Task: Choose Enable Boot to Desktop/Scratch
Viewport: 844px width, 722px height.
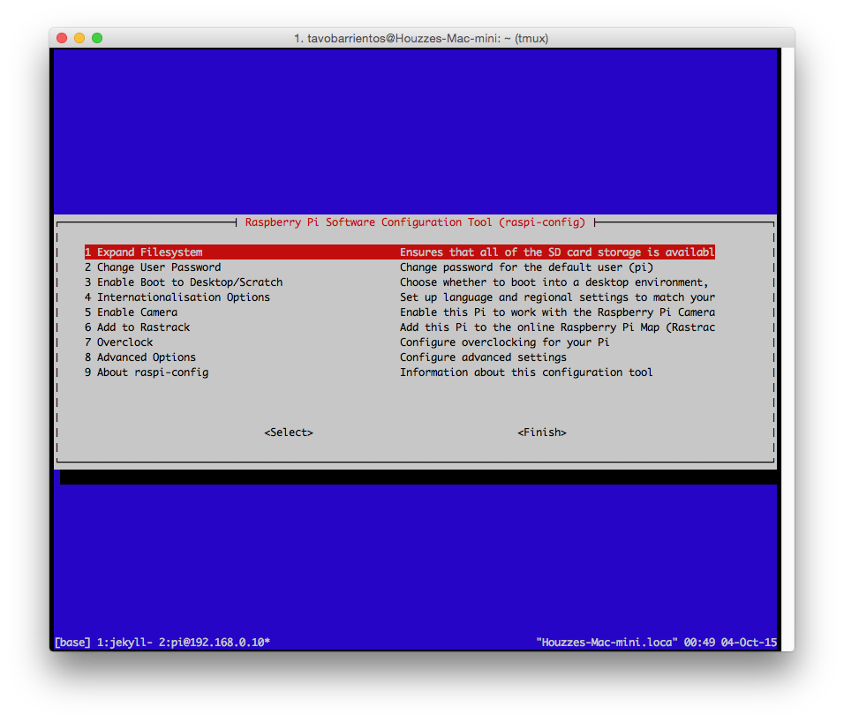Action: point(184,282)
